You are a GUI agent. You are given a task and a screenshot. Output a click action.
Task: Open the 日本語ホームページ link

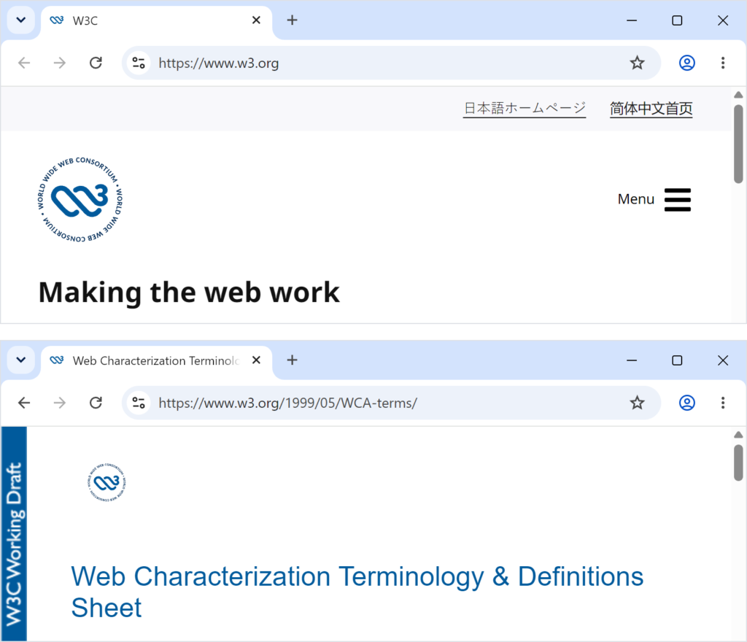[525, 109]
